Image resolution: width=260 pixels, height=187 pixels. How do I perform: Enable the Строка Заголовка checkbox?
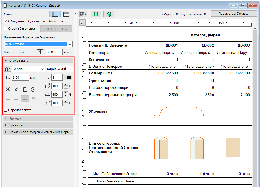pyautogui.click(x=6, y=28)
